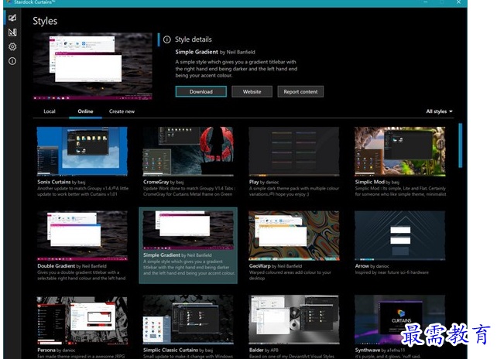Select the Persona style thumbnail

[82, 320]
